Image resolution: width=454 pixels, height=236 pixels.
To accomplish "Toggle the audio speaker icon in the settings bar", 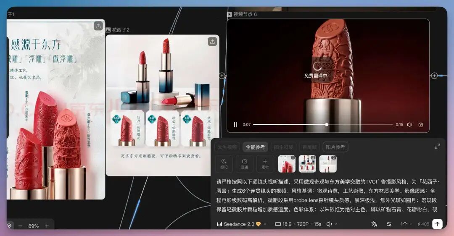I will pyautogui.click(x=330, y=224).
